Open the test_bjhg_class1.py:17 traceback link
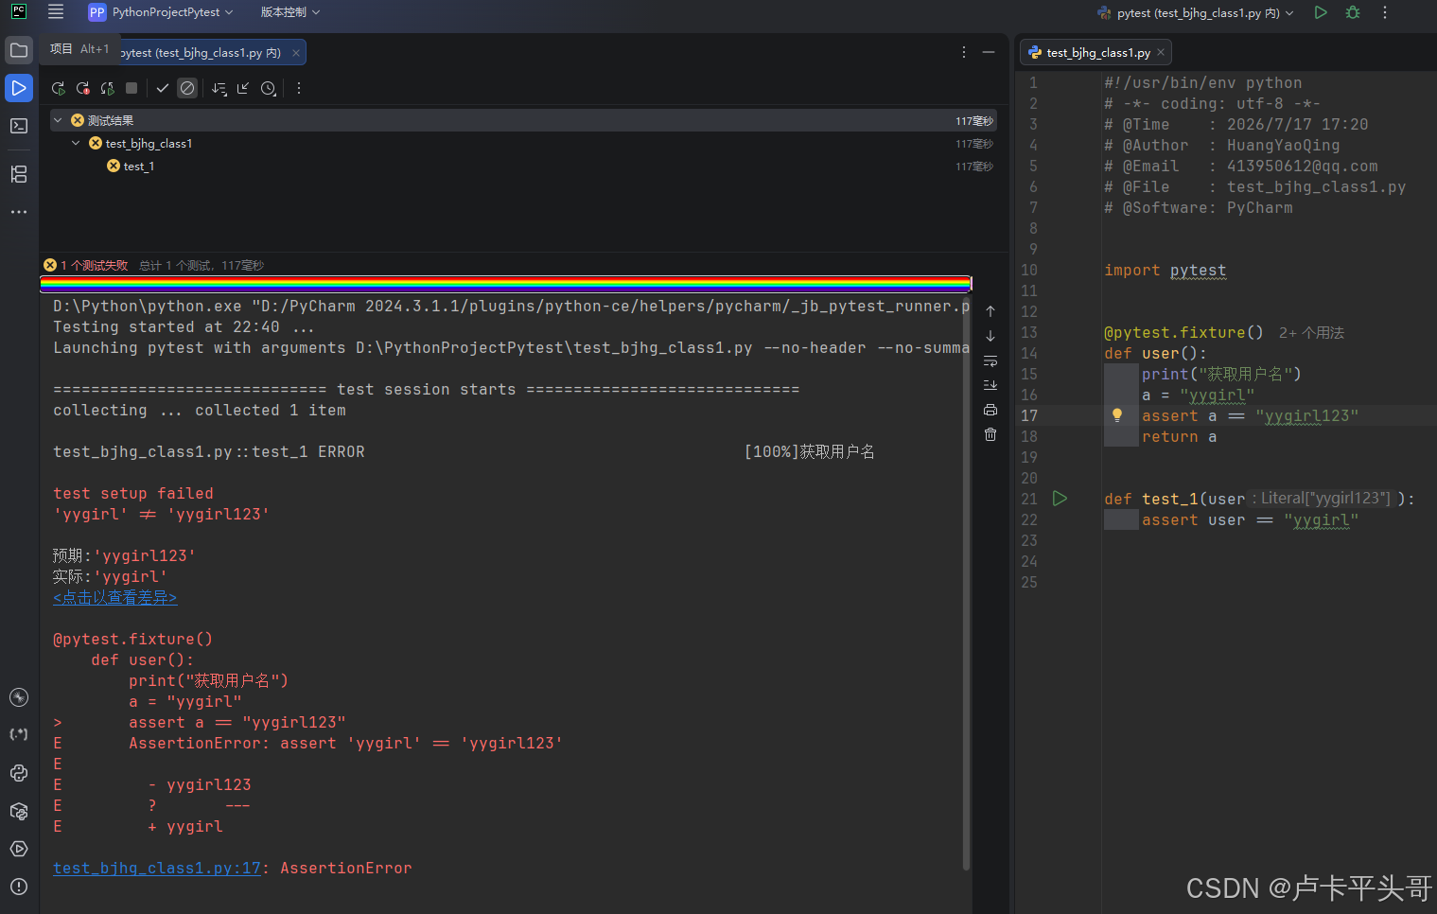Screen dimensions: 1437x914 click(157, 869)
